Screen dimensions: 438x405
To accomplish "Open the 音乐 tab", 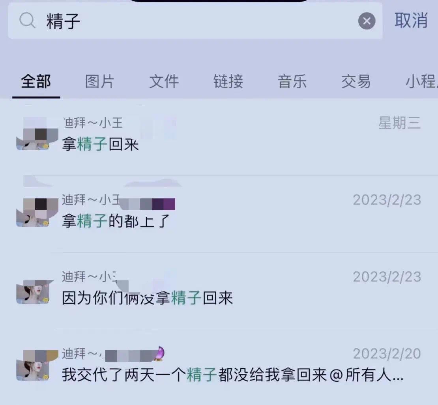I will click(x=292, y=82).
